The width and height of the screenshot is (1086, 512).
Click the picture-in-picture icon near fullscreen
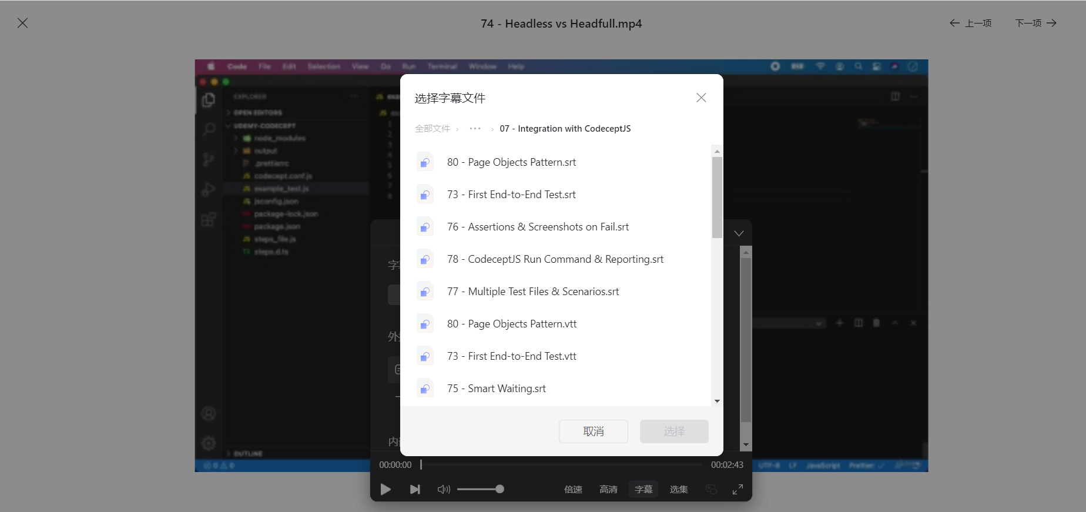coord(711,489)
